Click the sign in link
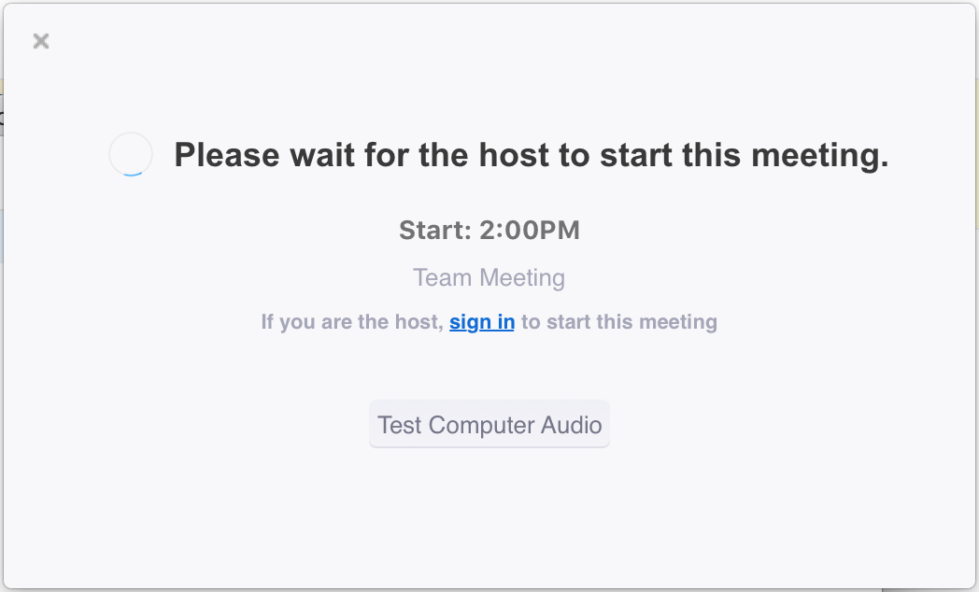 (482, 322)
